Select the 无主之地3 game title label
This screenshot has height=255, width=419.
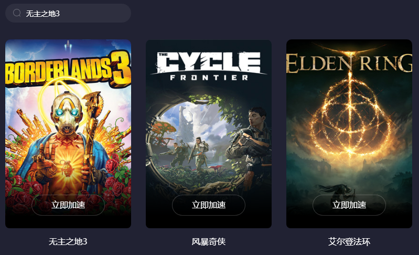pos(68,242)
